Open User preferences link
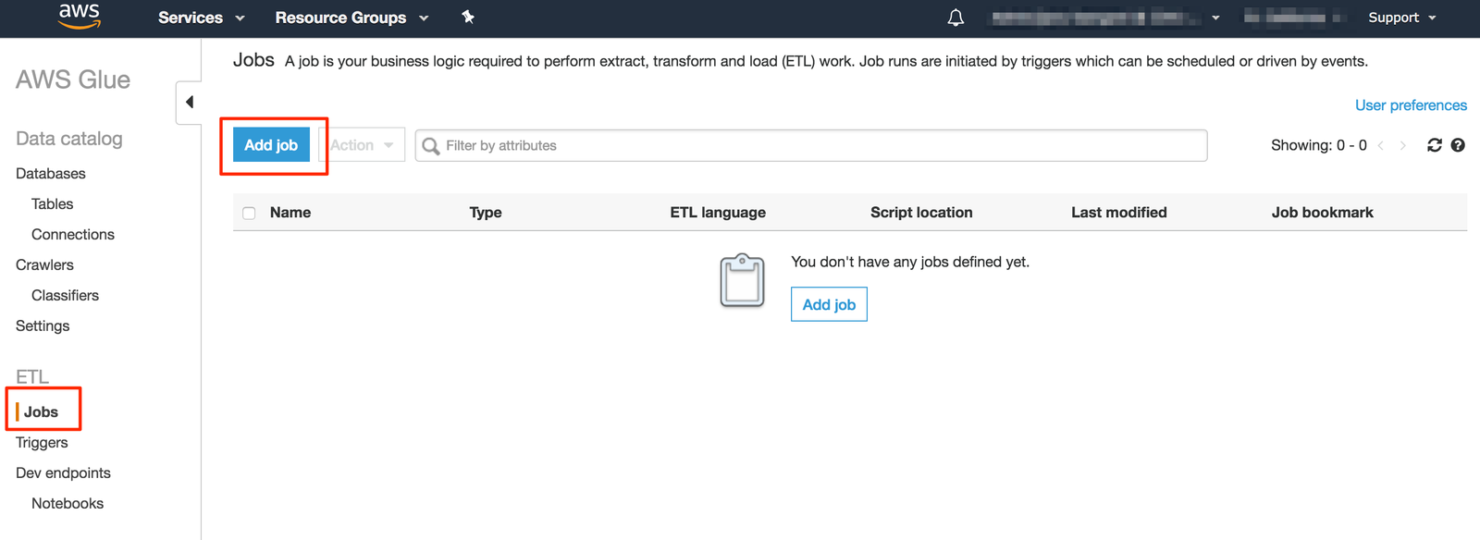1480x540 pixels. (1411, 105)
